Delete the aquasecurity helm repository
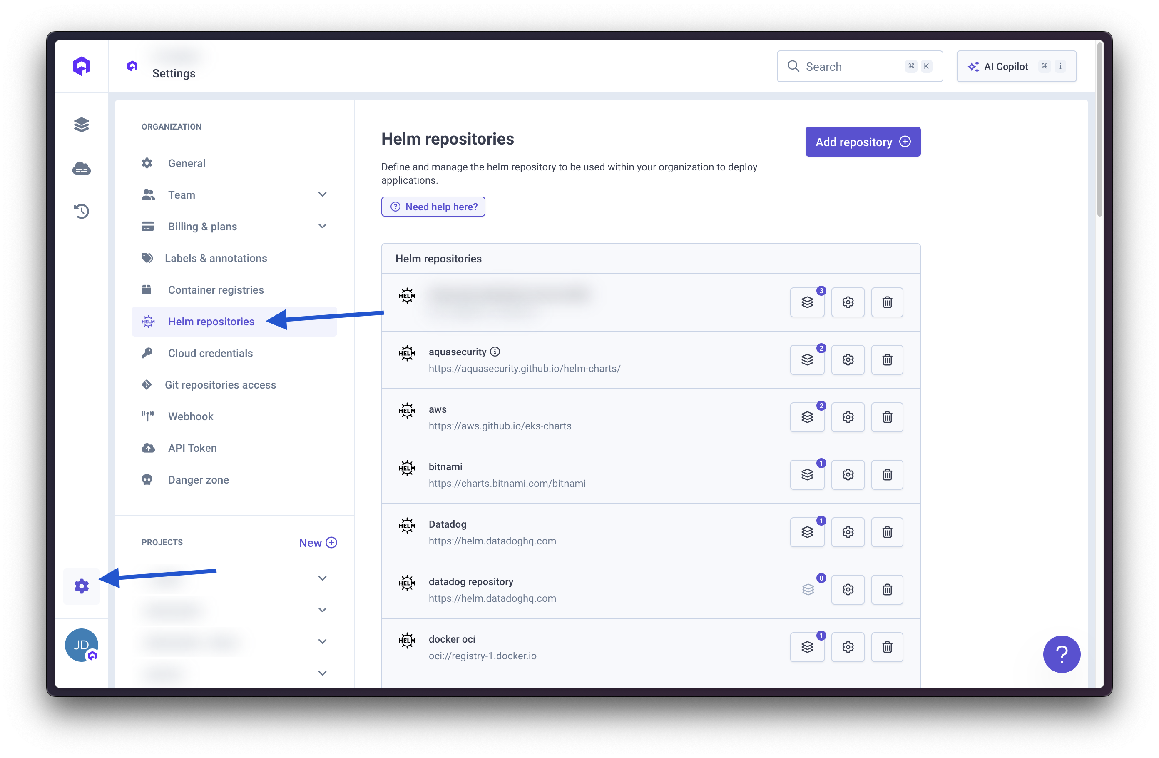Image resolution: width=1159 pixels, height=758 pixels. [887, 359]
